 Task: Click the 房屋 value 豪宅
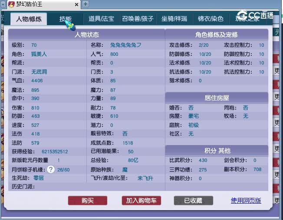(x=194, y=116)
